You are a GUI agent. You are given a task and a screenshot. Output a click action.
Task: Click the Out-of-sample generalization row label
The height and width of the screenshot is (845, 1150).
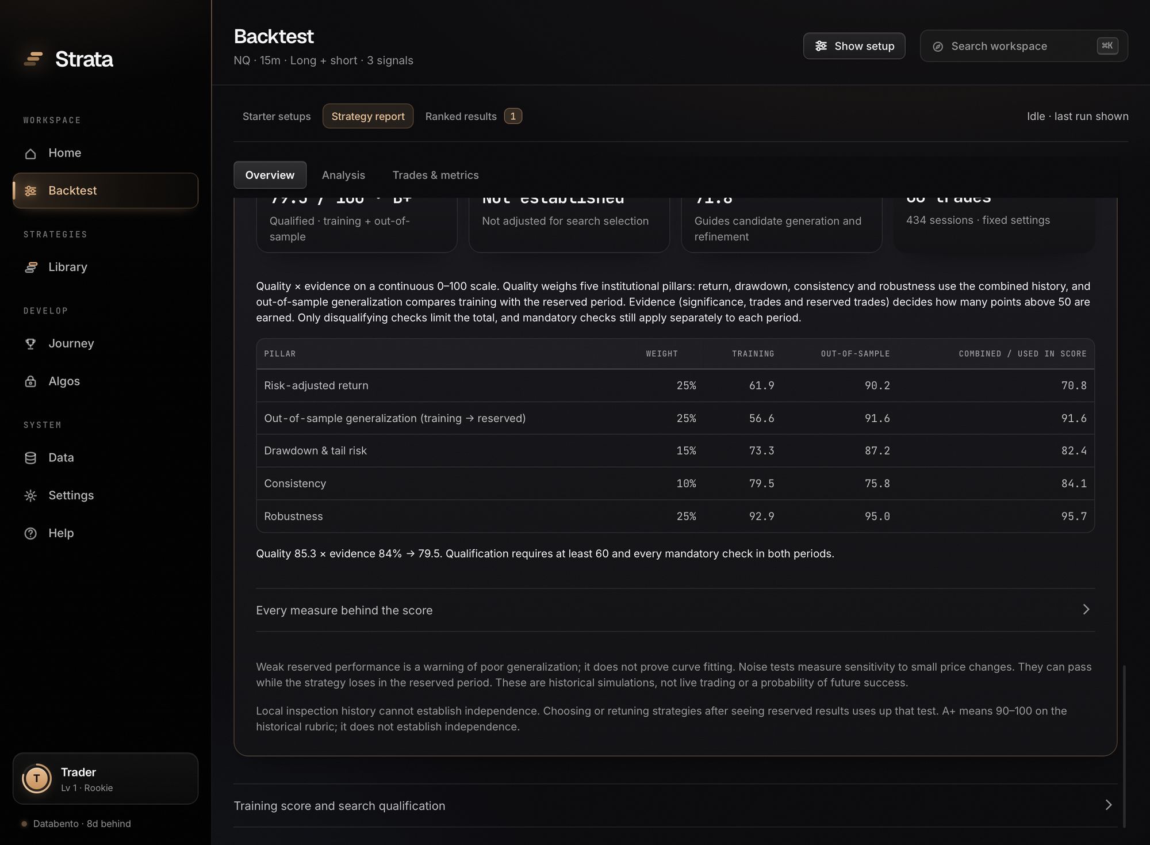click(394, 418)
